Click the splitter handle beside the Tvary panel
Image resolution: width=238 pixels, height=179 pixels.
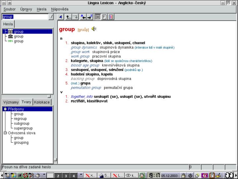56,159
